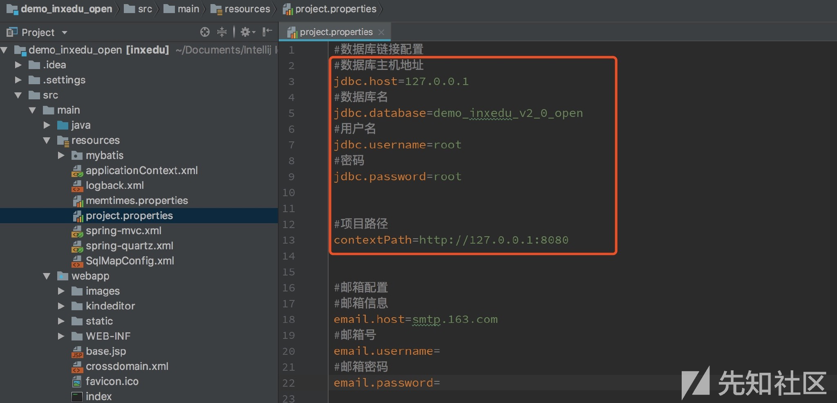The image size is (837, 403).
Task: Expand the static folder
Action: point(61,321)
